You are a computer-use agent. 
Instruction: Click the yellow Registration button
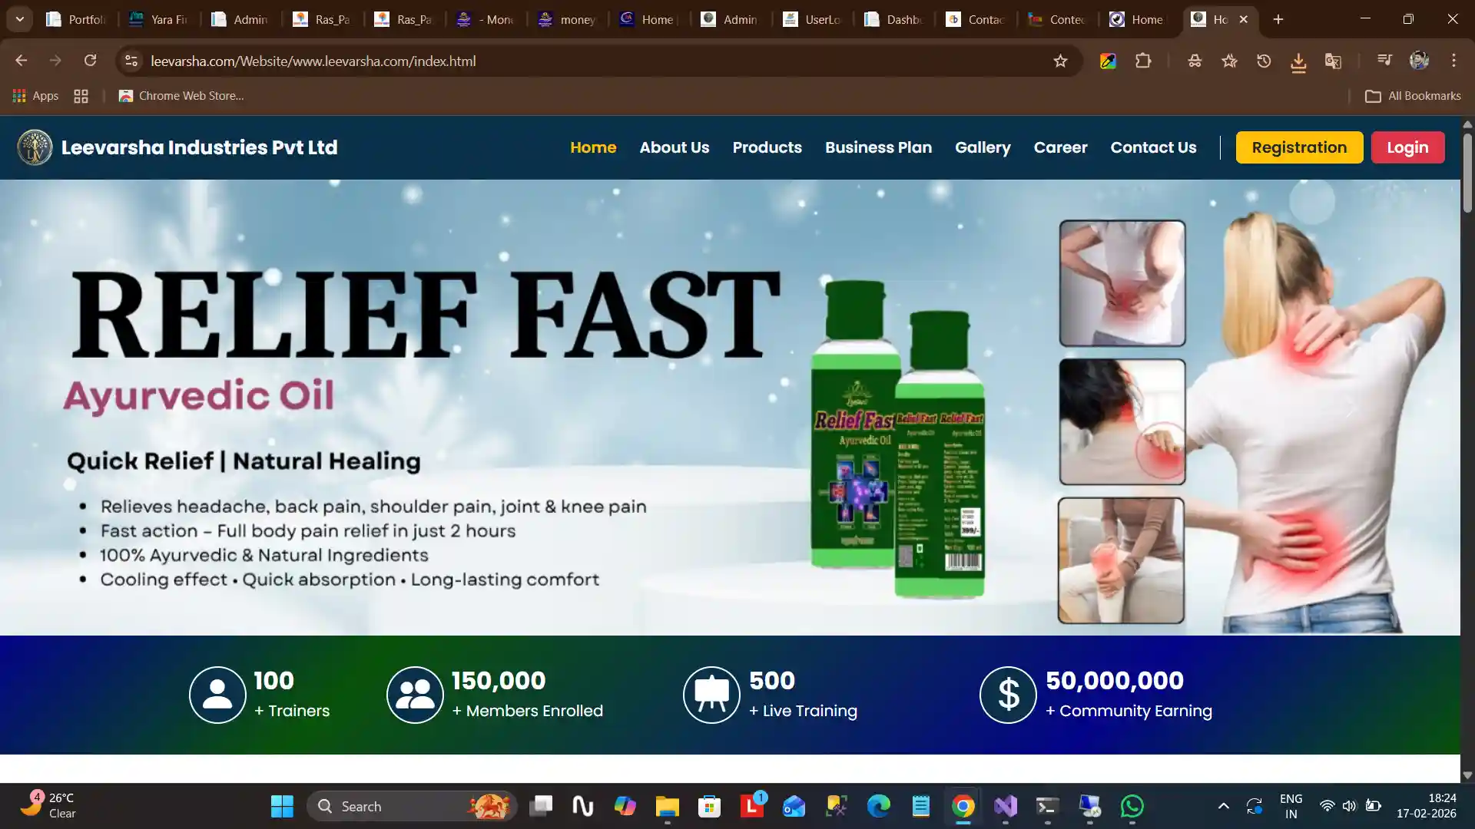click(x=1299, y=147)
